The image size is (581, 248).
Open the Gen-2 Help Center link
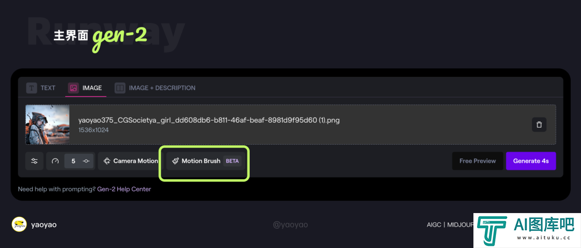[124, 189]
